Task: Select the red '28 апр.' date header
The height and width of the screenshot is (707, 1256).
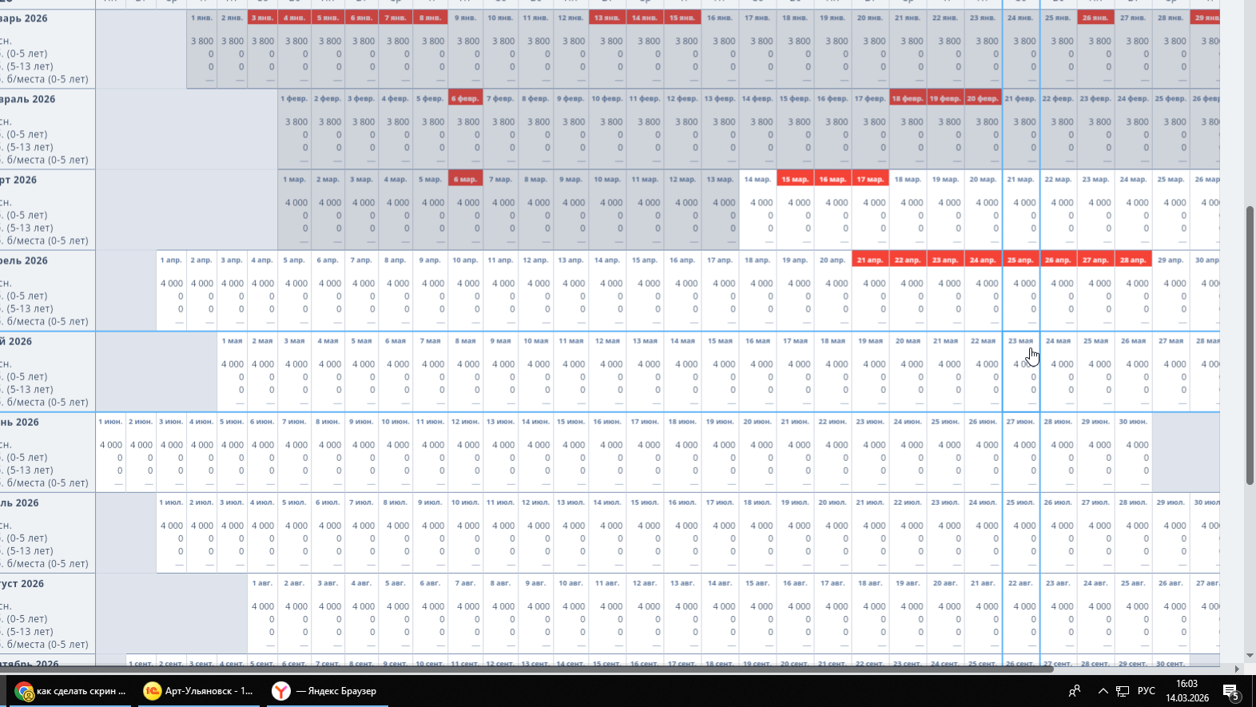Action: [1133, 260]
